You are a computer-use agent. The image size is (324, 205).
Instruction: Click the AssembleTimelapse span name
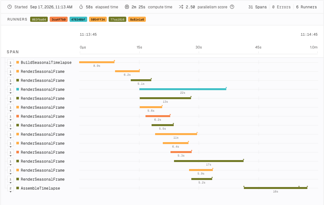pyautogui.click(x=40, y=188)
